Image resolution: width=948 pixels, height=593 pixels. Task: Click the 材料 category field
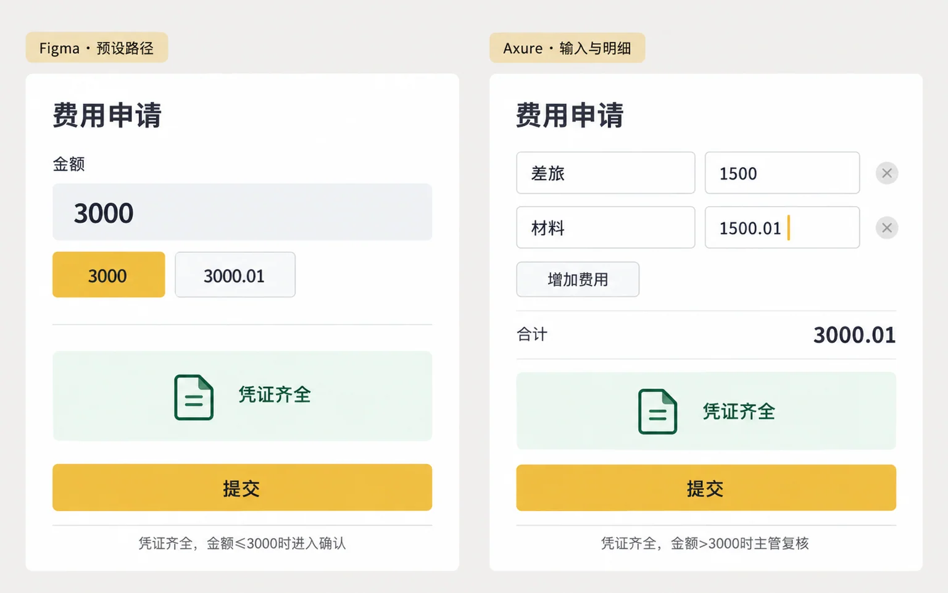tap(605, 228)
